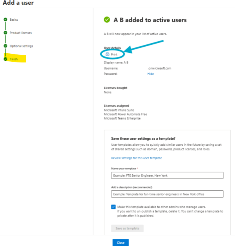
Task: Select the Finish step
Action: click(14, 59)
